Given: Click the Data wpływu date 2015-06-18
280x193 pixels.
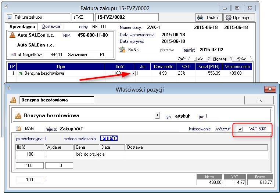Looking at the screenshot, I should point(173,41).
